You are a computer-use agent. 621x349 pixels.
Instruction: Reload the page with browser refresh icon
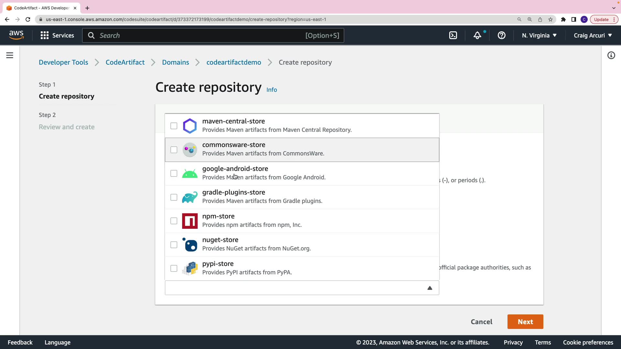[28, 19]
